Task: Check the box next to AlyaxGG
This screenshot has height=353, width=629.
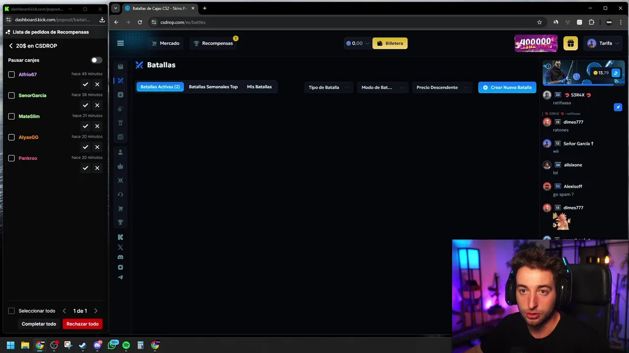Action: pyautogui.click(x=11, y=137)
